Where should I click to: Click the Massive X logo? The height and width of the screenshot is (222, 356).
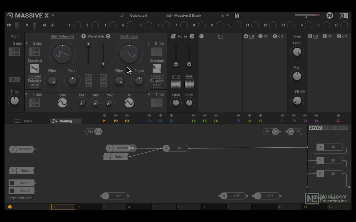28,16
